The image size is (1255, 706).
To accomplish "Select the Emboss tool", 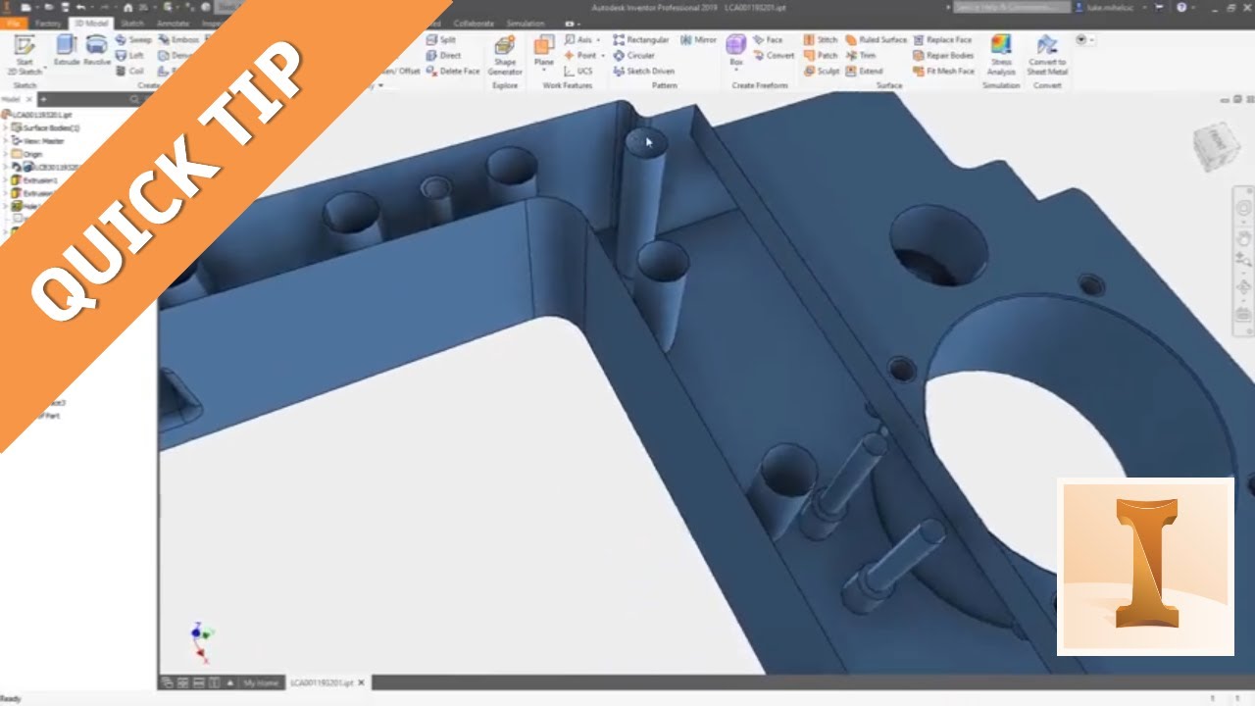I will tap(177, 40).
